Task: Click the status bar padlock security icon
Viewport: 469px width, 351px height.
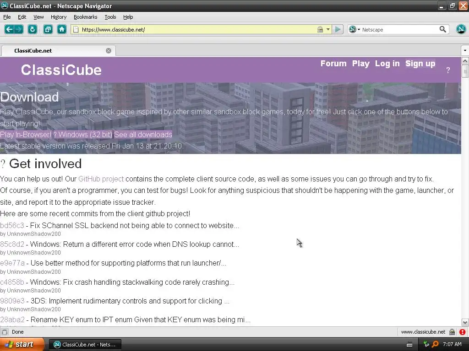Action: click(452, 332)
